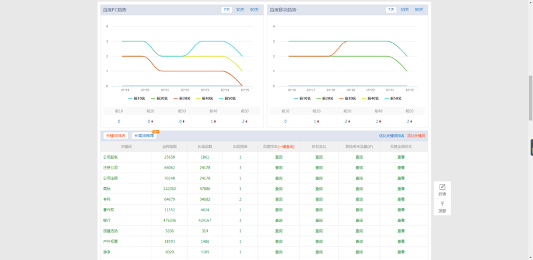This screenshot has width=533, height=260.
Task: View 百度全国排名 for the 团建活动 row
Action: 401,231
